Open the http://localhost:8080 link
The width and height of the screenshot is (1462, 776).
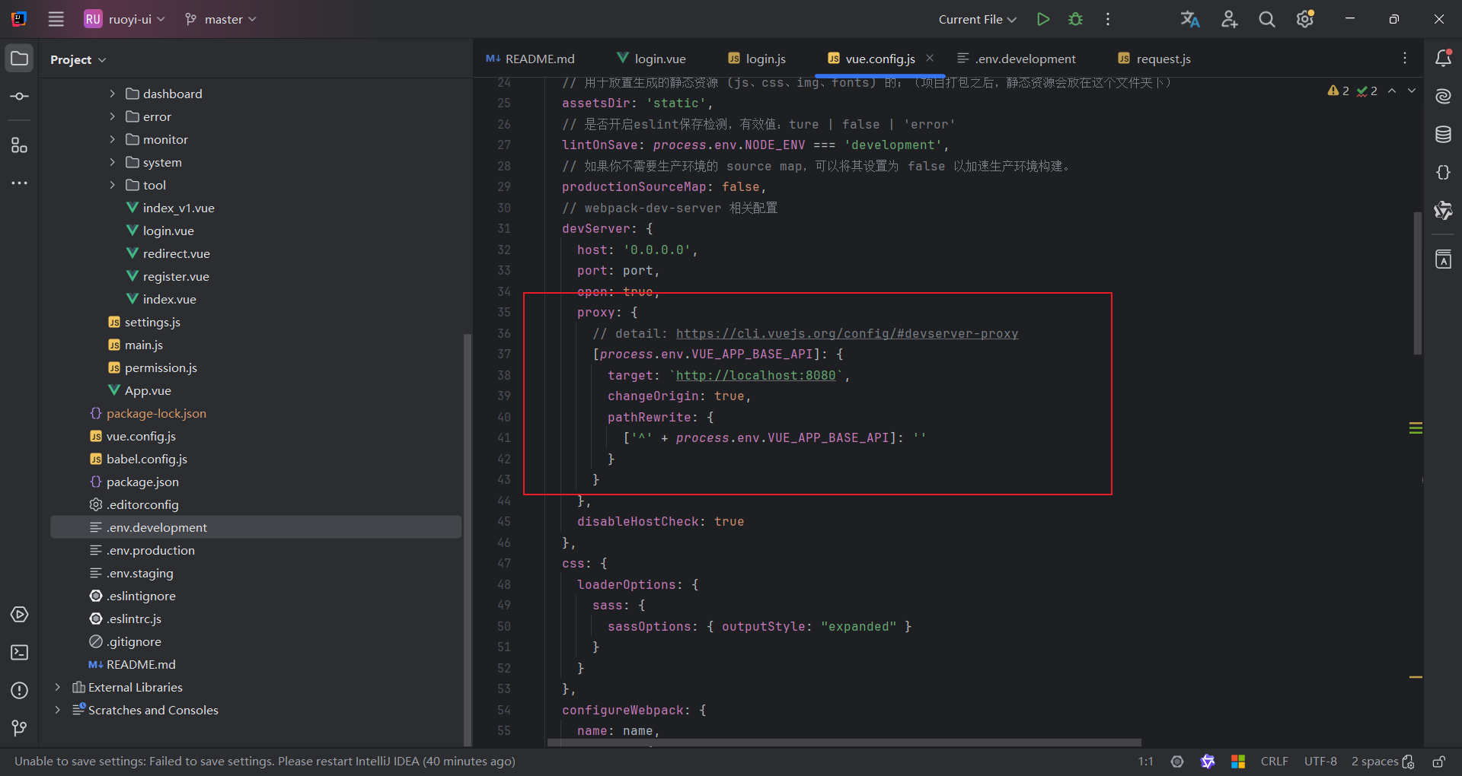click(x=755, y=375)
